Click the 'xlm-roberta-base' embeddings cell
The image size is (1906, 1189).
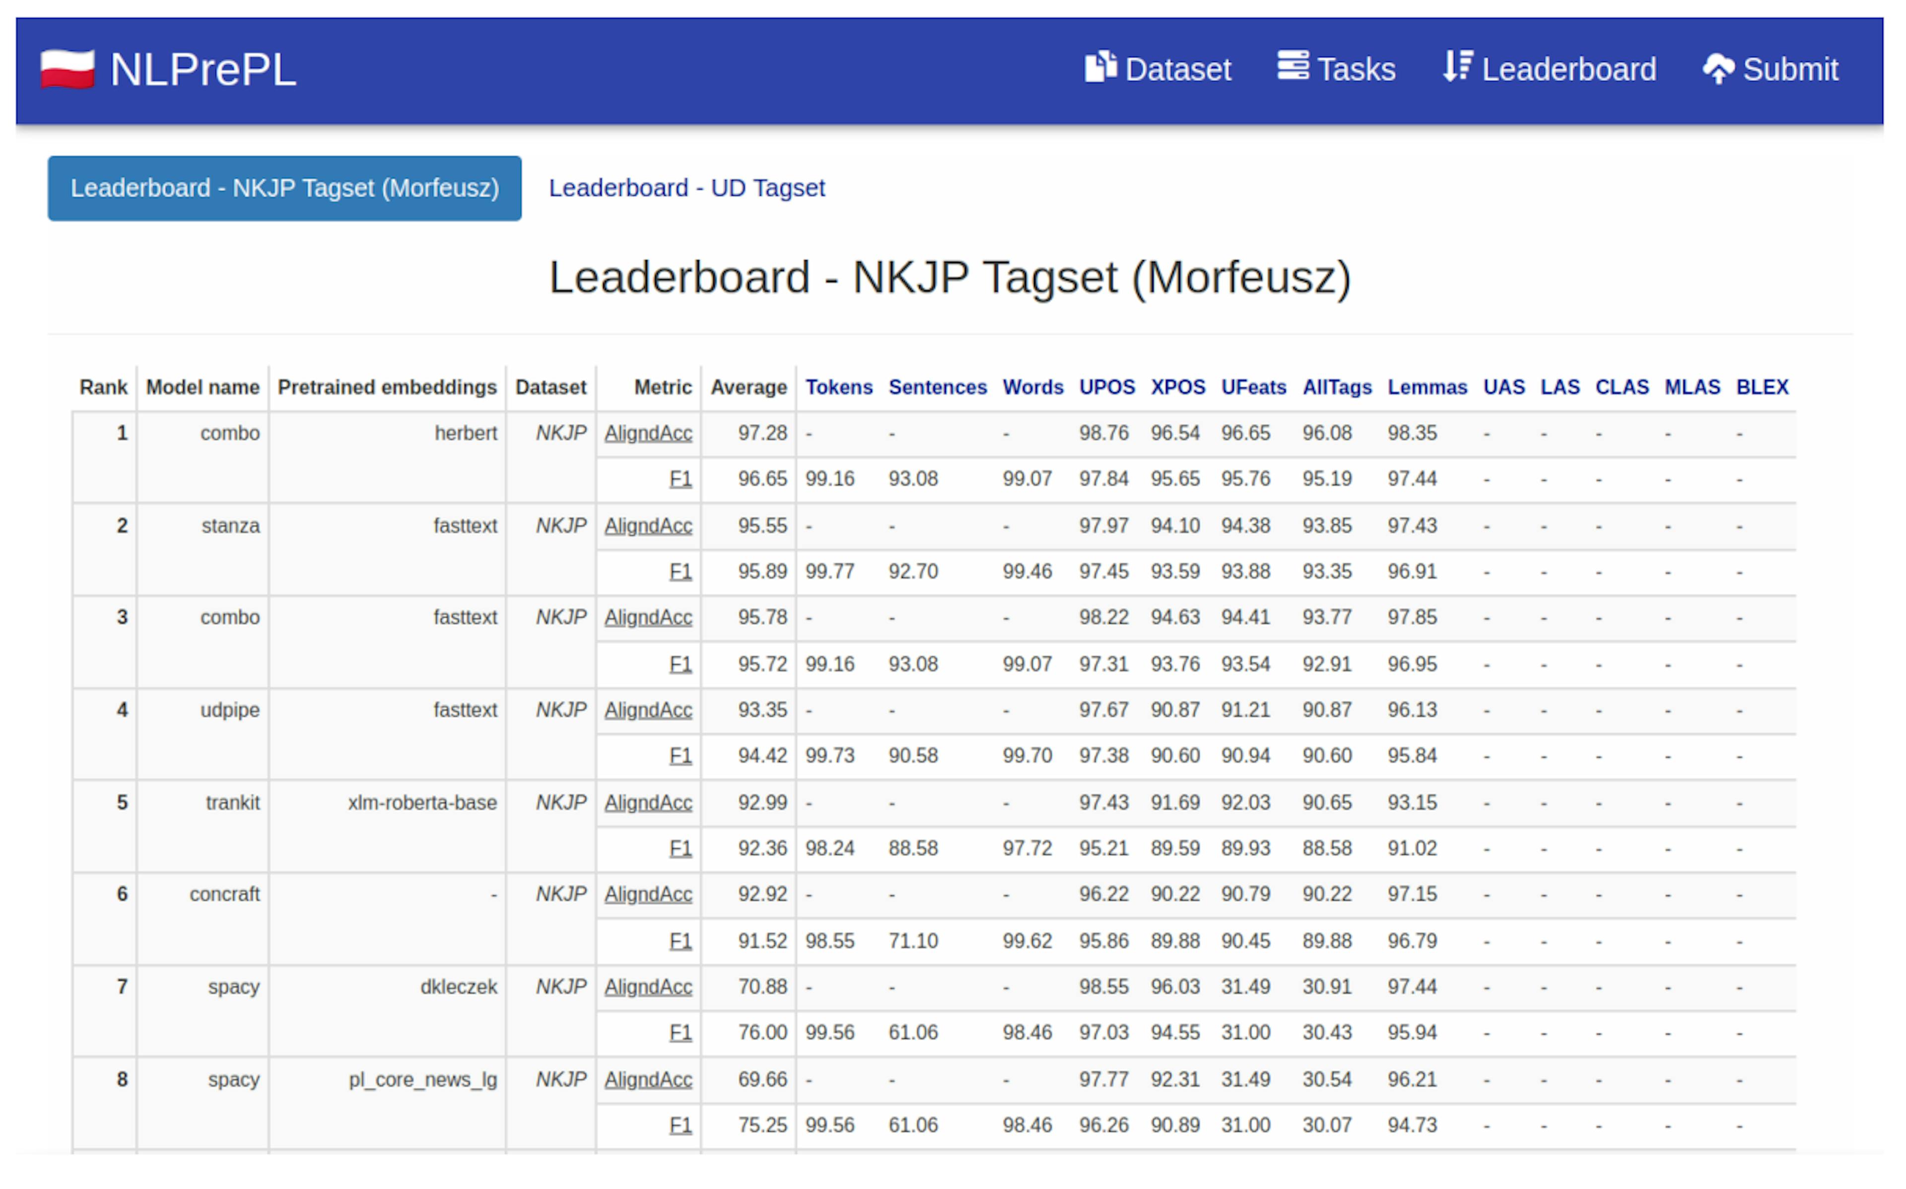pos(423,803)
